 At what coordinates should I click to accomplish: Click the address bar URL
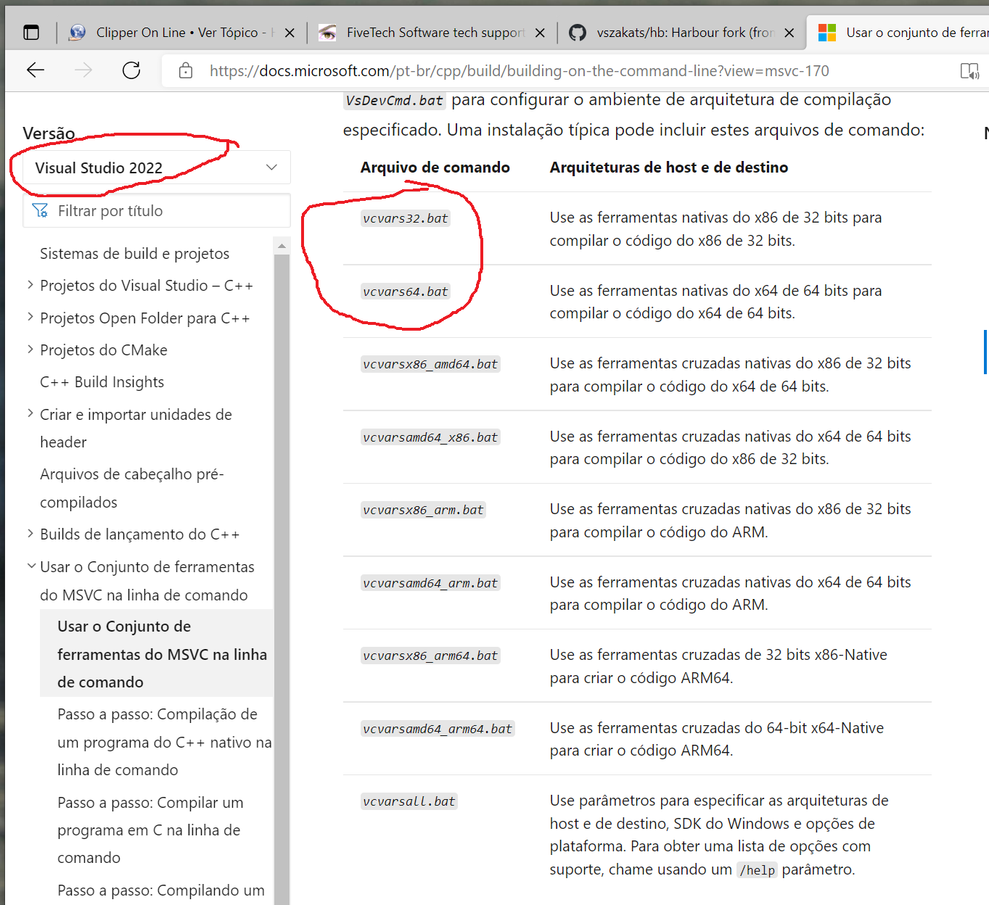point(520,70)
